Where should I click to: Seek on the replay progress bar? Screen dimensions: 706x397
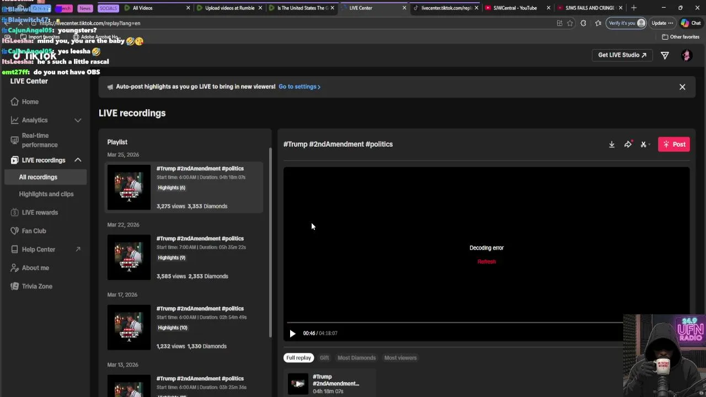coord(455,323)
